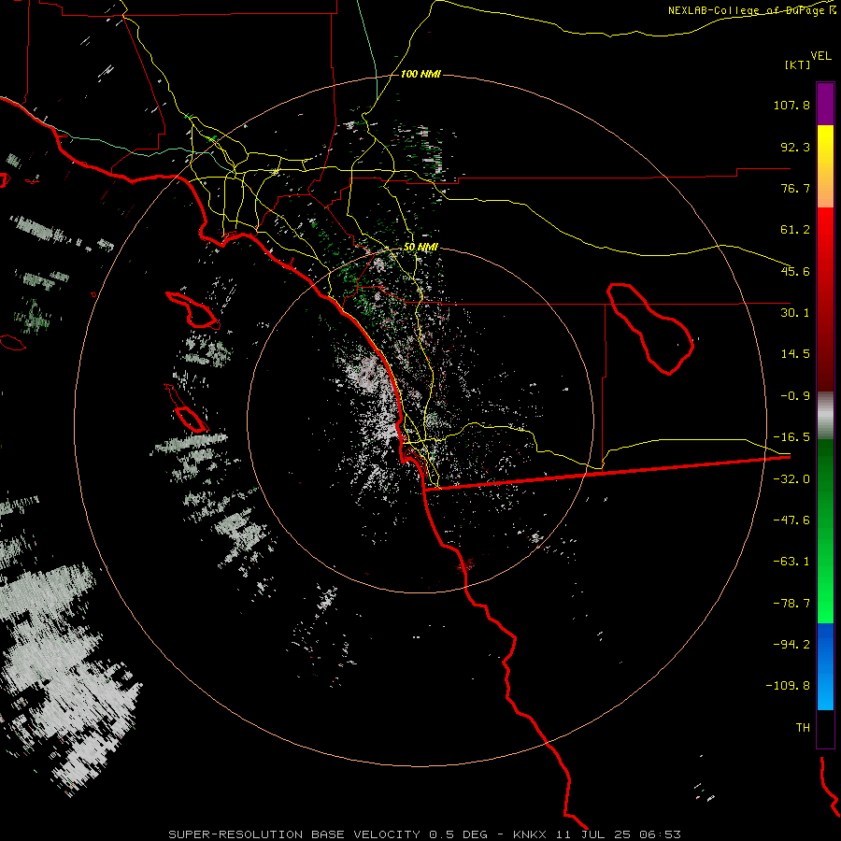Click the 107.8 velocity scale value
This screenshot has width=841, height=841.
(791, 105)
